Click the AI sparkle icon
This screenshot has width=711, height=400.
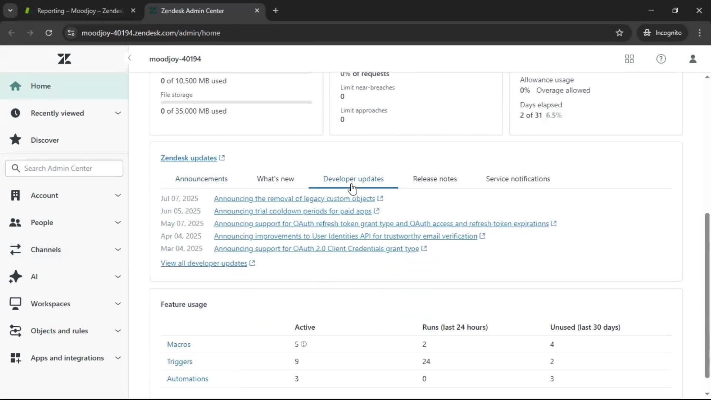tap(15, 277)
